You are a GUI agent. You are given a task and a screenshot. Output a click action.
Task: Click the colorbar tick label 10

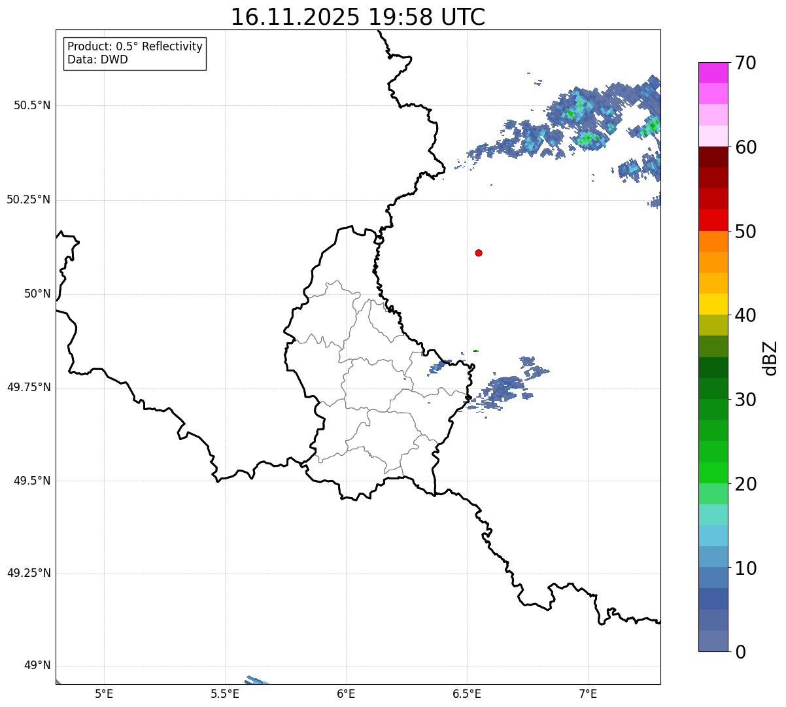click(745, 568)
